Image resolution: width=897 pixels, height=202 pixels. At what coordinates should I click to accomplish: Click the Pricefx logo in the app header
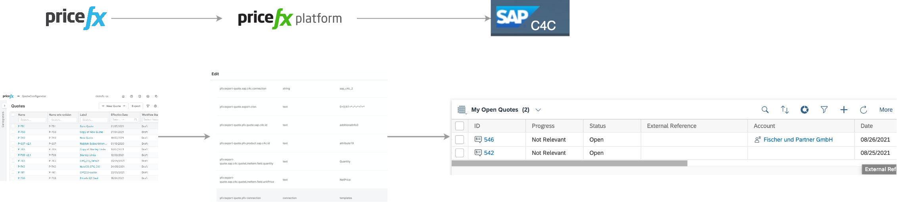click(x=8, y=96)
